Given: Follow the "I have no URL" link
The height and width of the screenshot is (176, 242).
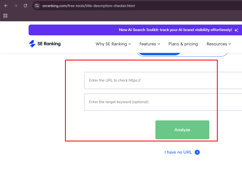Looking at the screenshot, I should click(x=178, y=152).
